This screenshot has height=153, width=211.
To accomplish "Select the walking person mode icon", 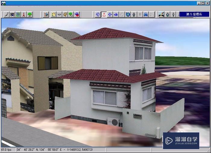I will [x=134, y=15].
